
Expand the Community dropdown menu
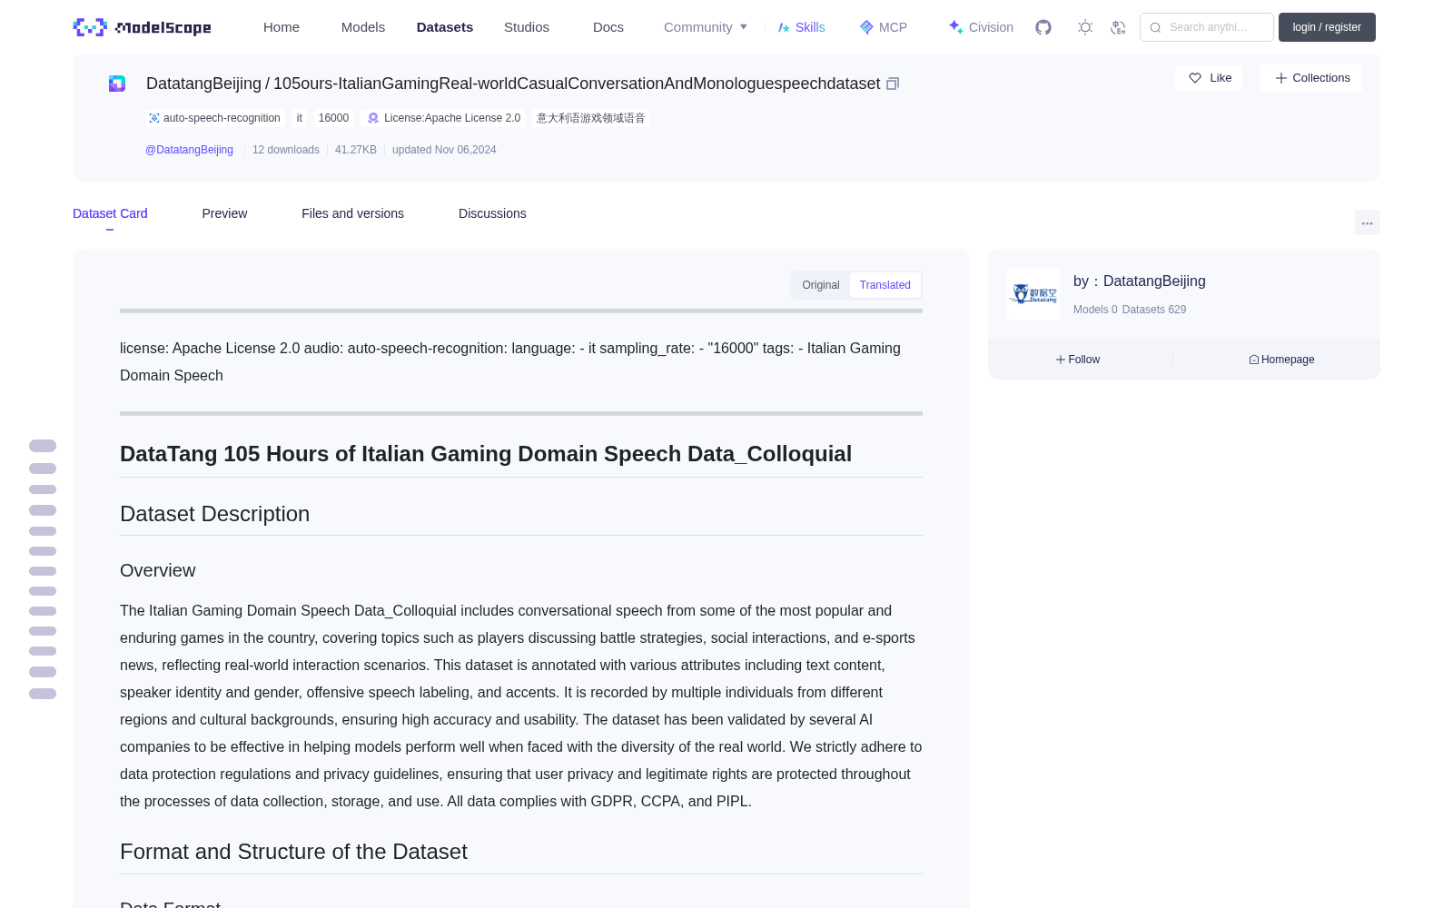pyautogui.click(x=706, y=27)
